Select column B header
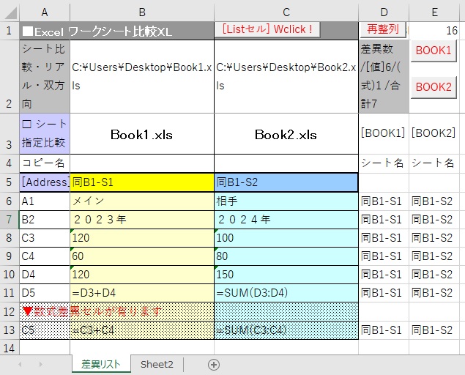 pyautogui.click(x=142, y=12)
